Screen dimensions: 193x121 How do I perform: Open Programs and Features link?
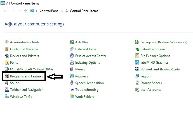[x=26, y=76]
